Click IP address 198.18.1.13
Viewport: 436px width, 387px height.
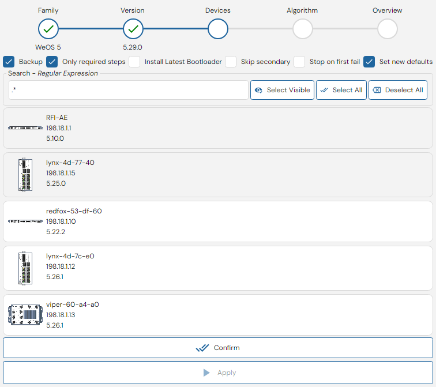(61, 315)
